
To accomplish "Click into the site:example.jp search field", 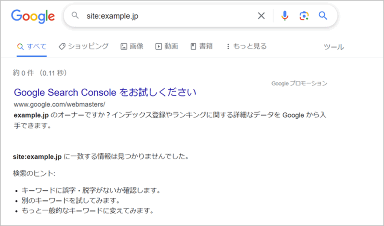I will (x=165, y=16).
